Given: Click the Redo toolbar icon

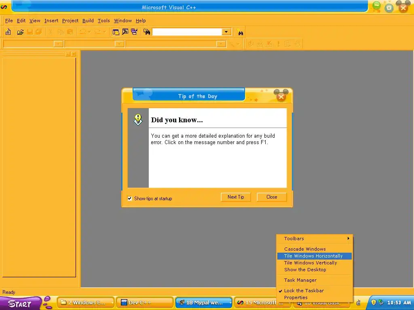Looking at the screenshot, I should [x=97, y=32].
